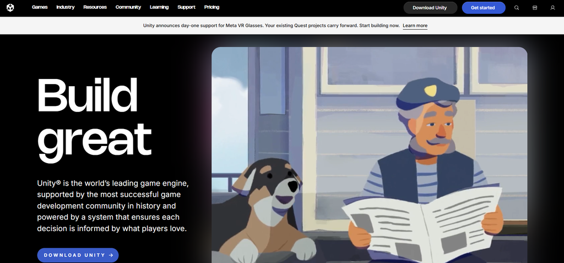Open the Support menu
Viewport: 564px width, 263px height.
click(186, 7)
